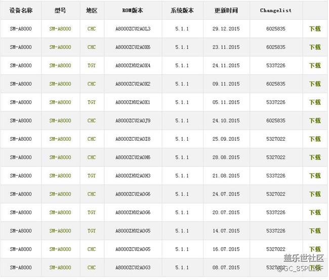Click changelist 6025835 in A8000ZCU2AOL3 row
This screenshot has width=329, height=280.
coord(276,29)
